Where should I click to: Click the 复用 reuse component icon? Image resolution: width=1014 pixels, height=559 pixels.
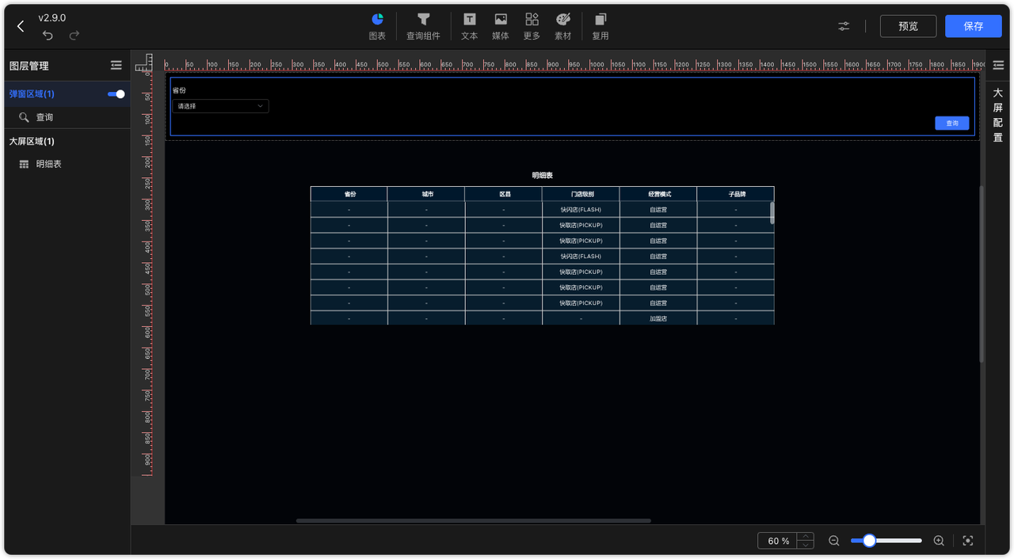600,26
